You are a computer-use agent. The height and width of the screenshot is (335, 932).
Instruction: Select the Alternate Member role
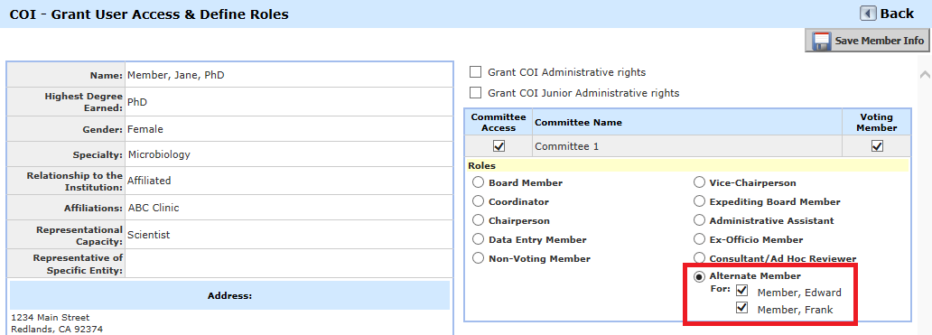coord(699,276)
